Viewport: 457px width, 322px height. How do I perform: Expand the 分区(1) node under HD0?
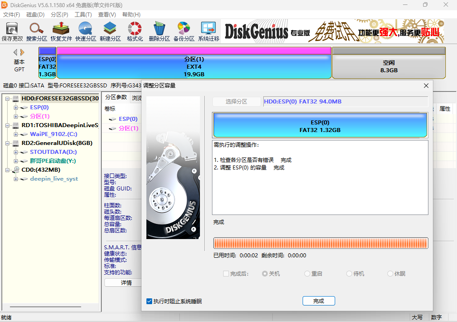coord(16,116)
